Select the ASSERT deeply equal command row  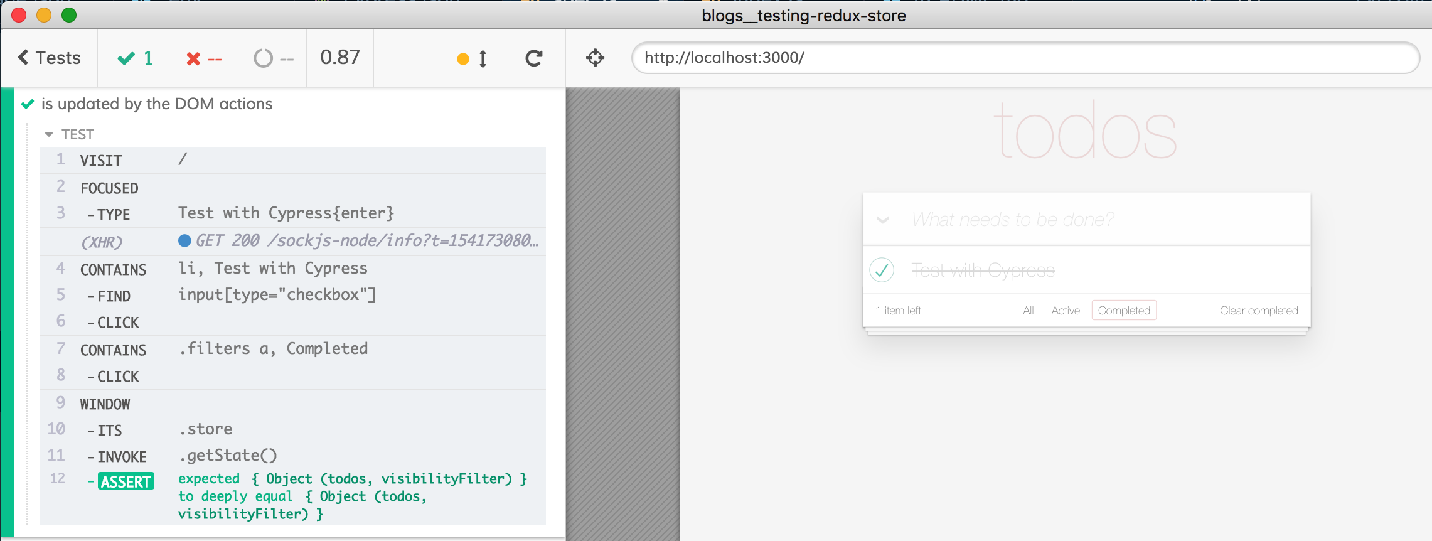pyautogui.click(x=293, y=496)
